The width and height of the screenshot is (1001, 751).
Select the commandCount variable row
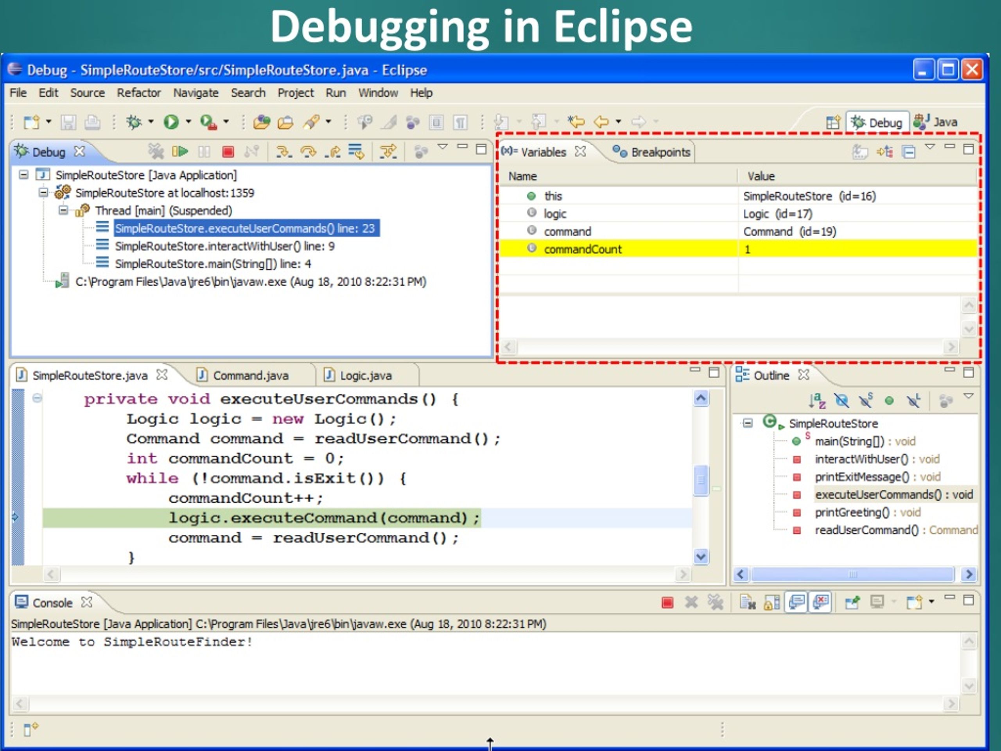[739, 249]
